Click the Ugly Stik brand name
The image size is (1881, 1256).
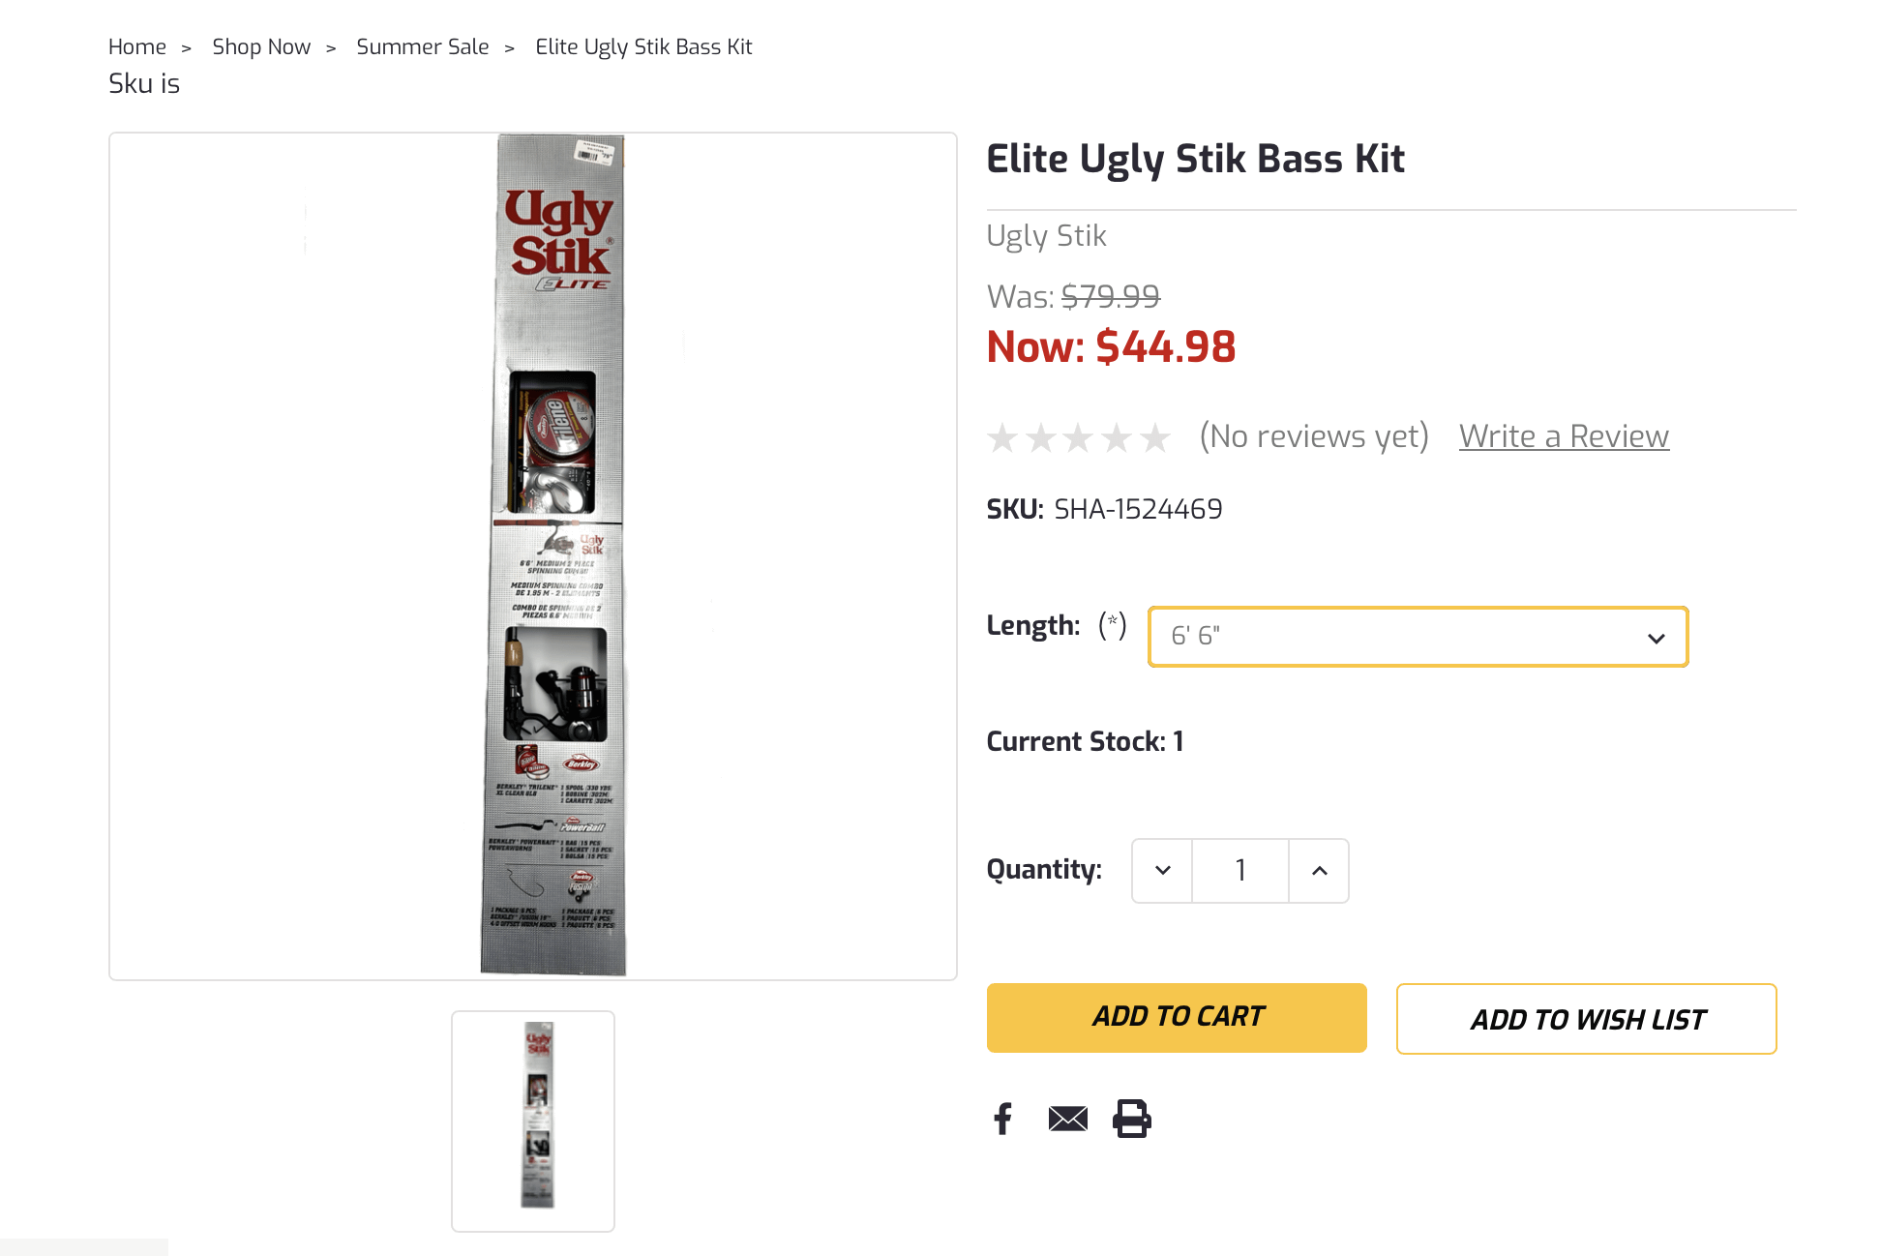(x=1046, y=236)
